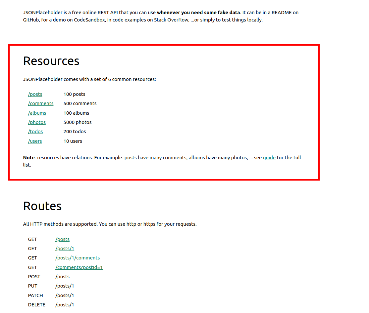Image resolution: width=369 pixels, height=313 pixels.
Task: Open the /comments resource link
Action: tap(41, 103)
